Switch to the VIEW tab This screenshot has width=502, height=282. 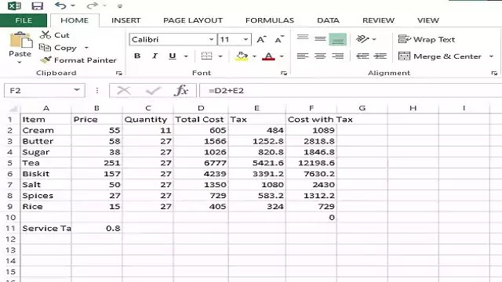(x=428, y=20)
